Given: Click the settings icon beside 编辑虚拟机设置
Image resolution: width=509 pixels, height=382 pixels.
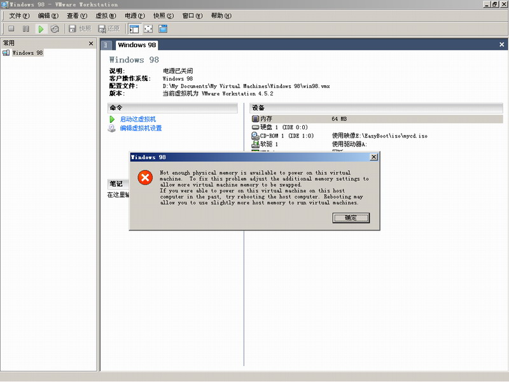Looking at the screenshot, I should click(112, 128).
